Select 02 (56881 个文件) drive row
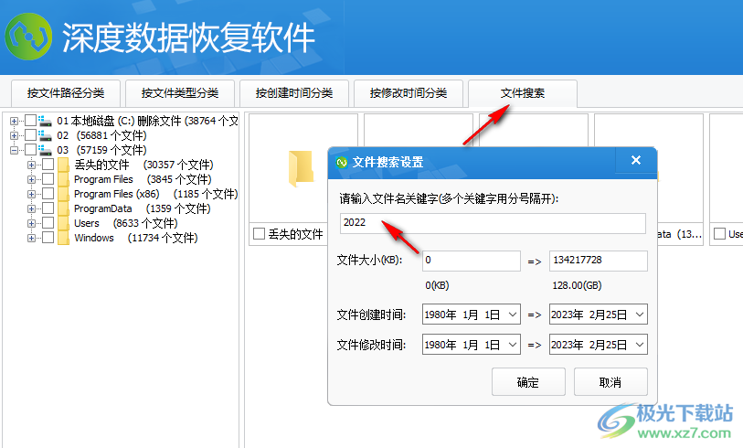 (x=101, y=135)
